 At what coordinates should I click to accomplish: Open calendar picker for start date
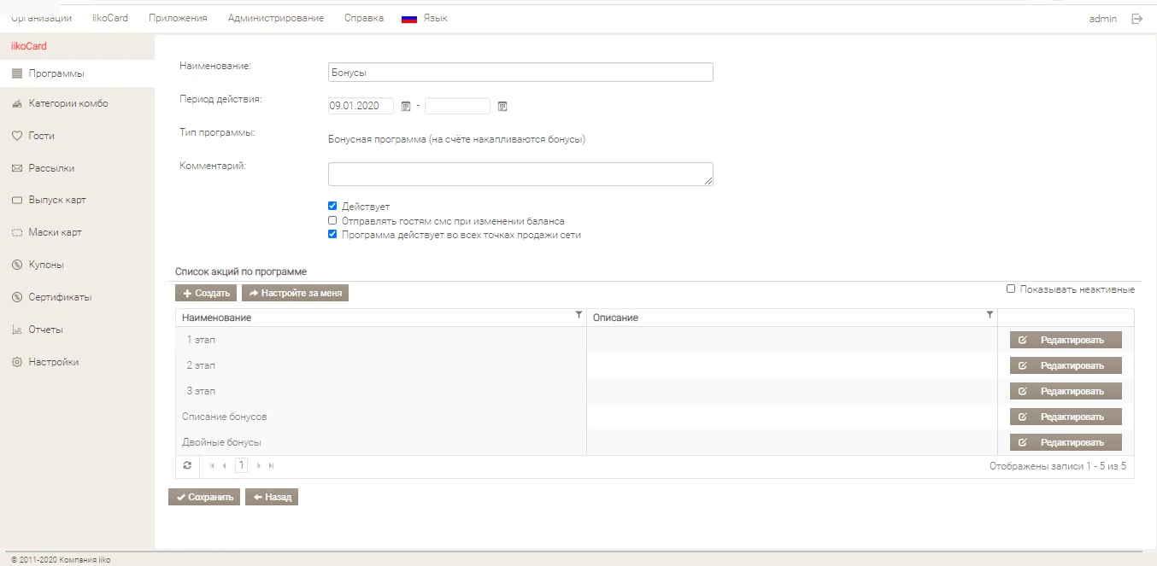point(406,107)
